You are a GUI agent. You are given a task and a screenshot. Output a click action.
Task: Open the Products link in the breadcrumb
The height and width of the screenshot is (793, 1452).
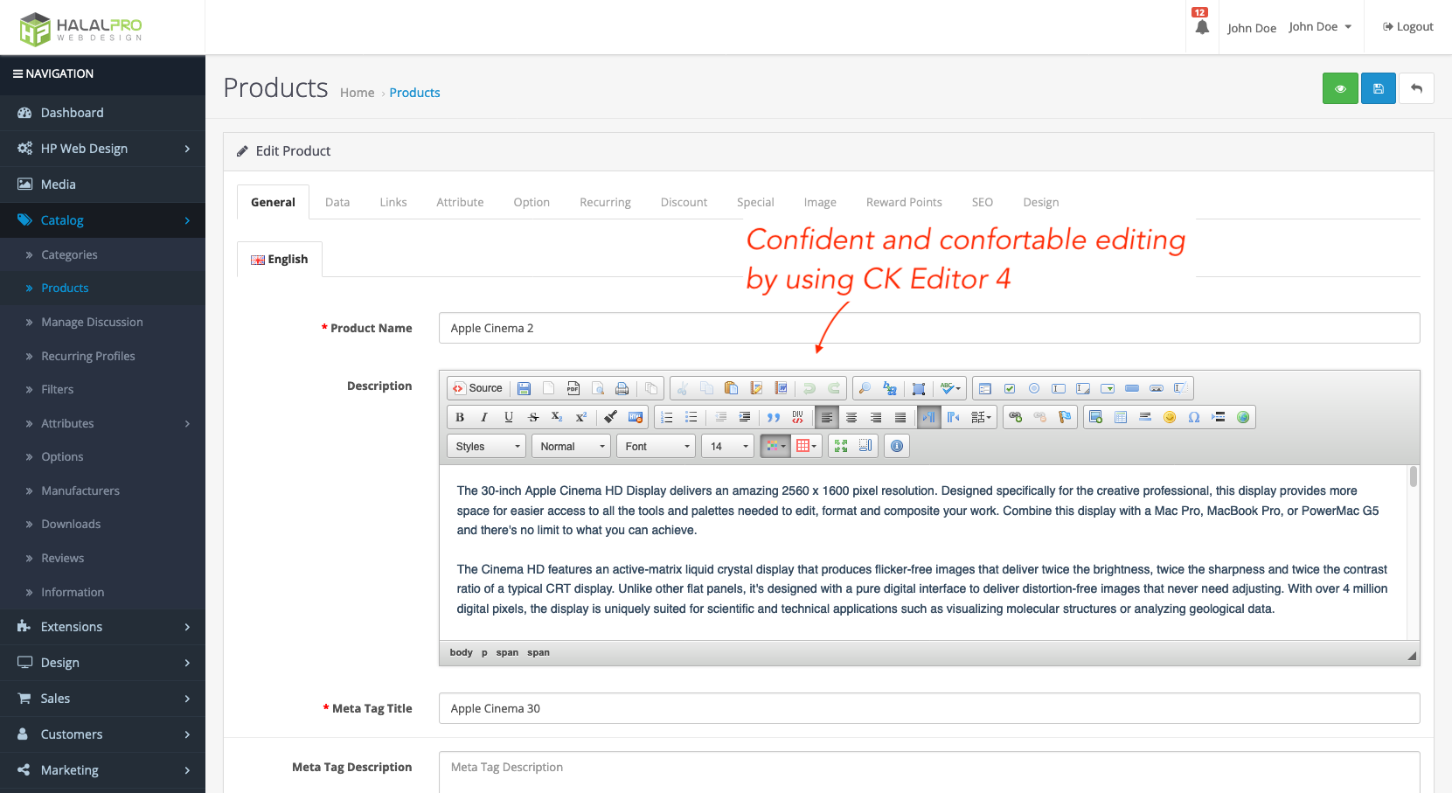pos(414,93)
